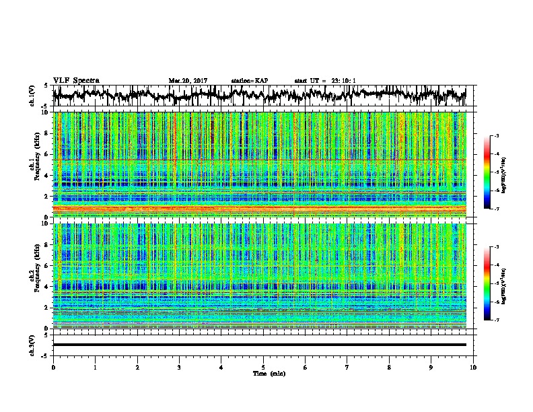Screen dimensions: 533x412
Task: Click time axis tick label "2"
Action: click(137, 368)
